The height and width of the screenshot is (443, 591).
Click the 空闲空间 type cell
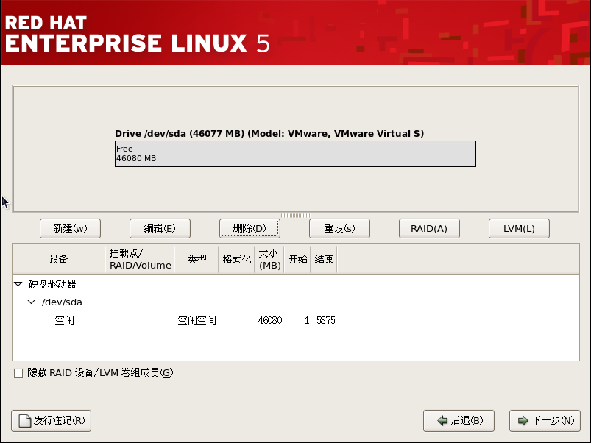197,320
